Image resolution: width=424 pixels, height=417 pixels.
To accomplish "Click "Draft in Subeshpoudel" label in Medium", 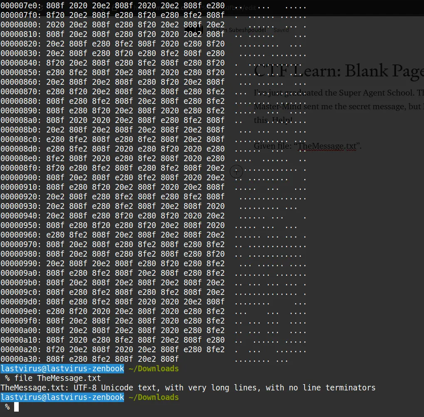I will pos(237,30).
